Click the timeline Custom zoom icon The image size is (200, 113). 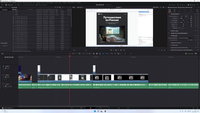click(x=118, y=53)
